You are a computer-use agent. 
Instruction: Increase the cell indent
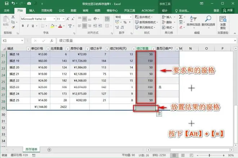point(100,26)
